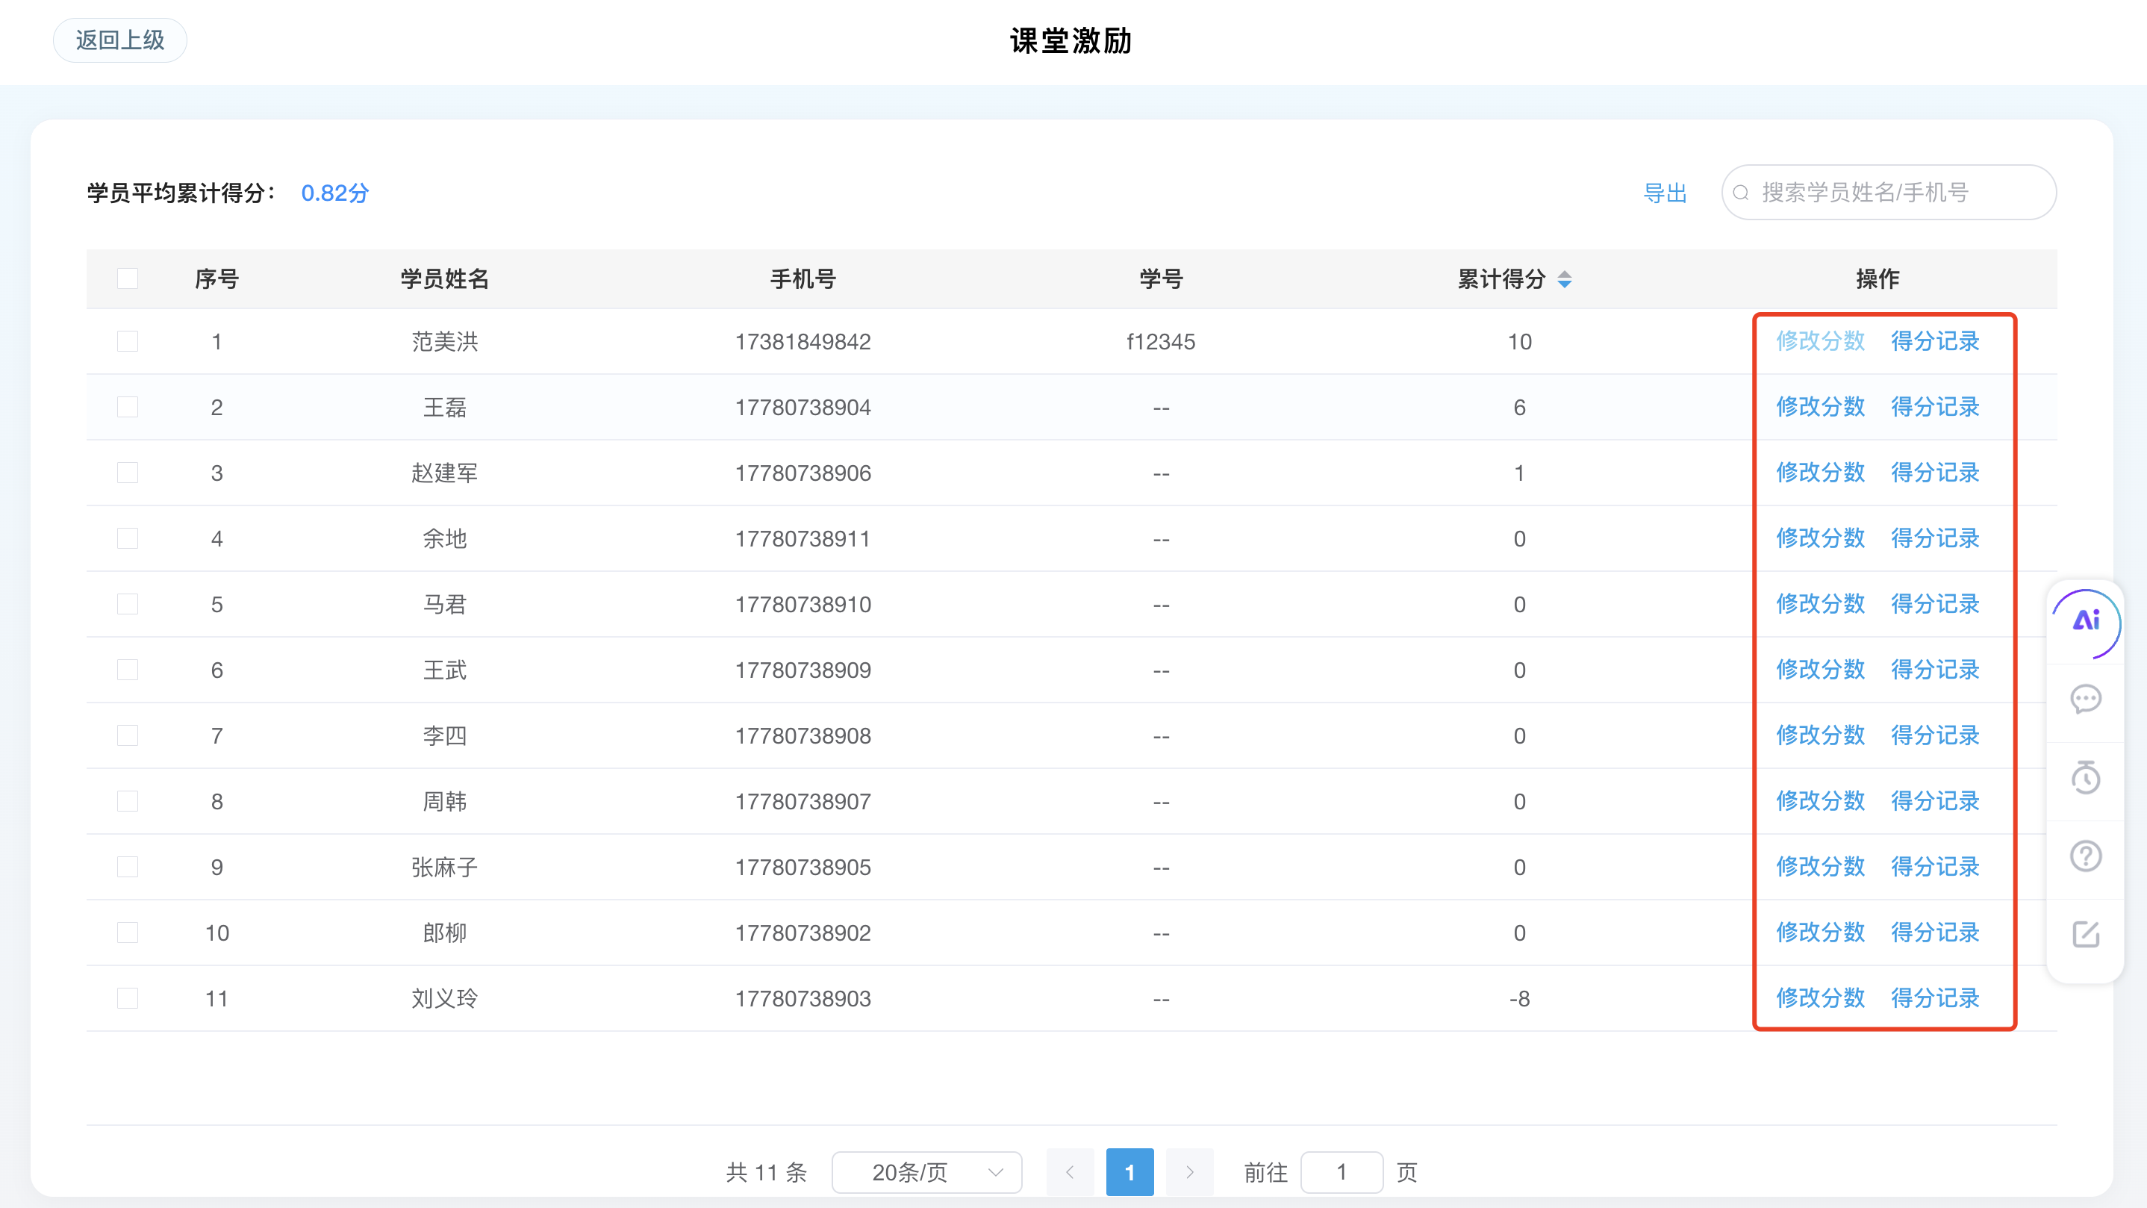
Task: Check the row checkbox for 范美洪
Action: [127, 341]
